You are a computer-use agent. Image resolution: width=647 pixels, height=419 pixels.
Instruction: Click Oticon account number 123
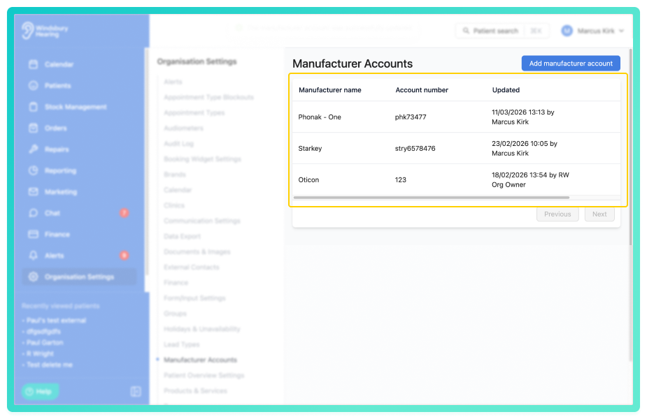coord(400,179)
